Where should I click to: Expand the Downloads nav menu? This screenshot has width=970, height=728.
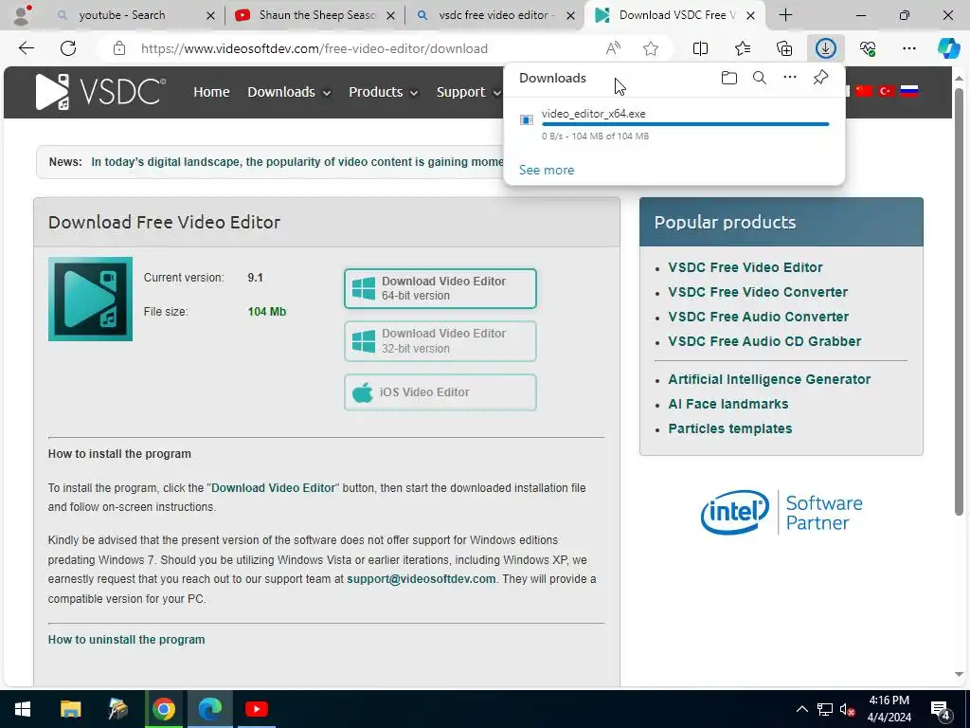[x=289, y=92]
